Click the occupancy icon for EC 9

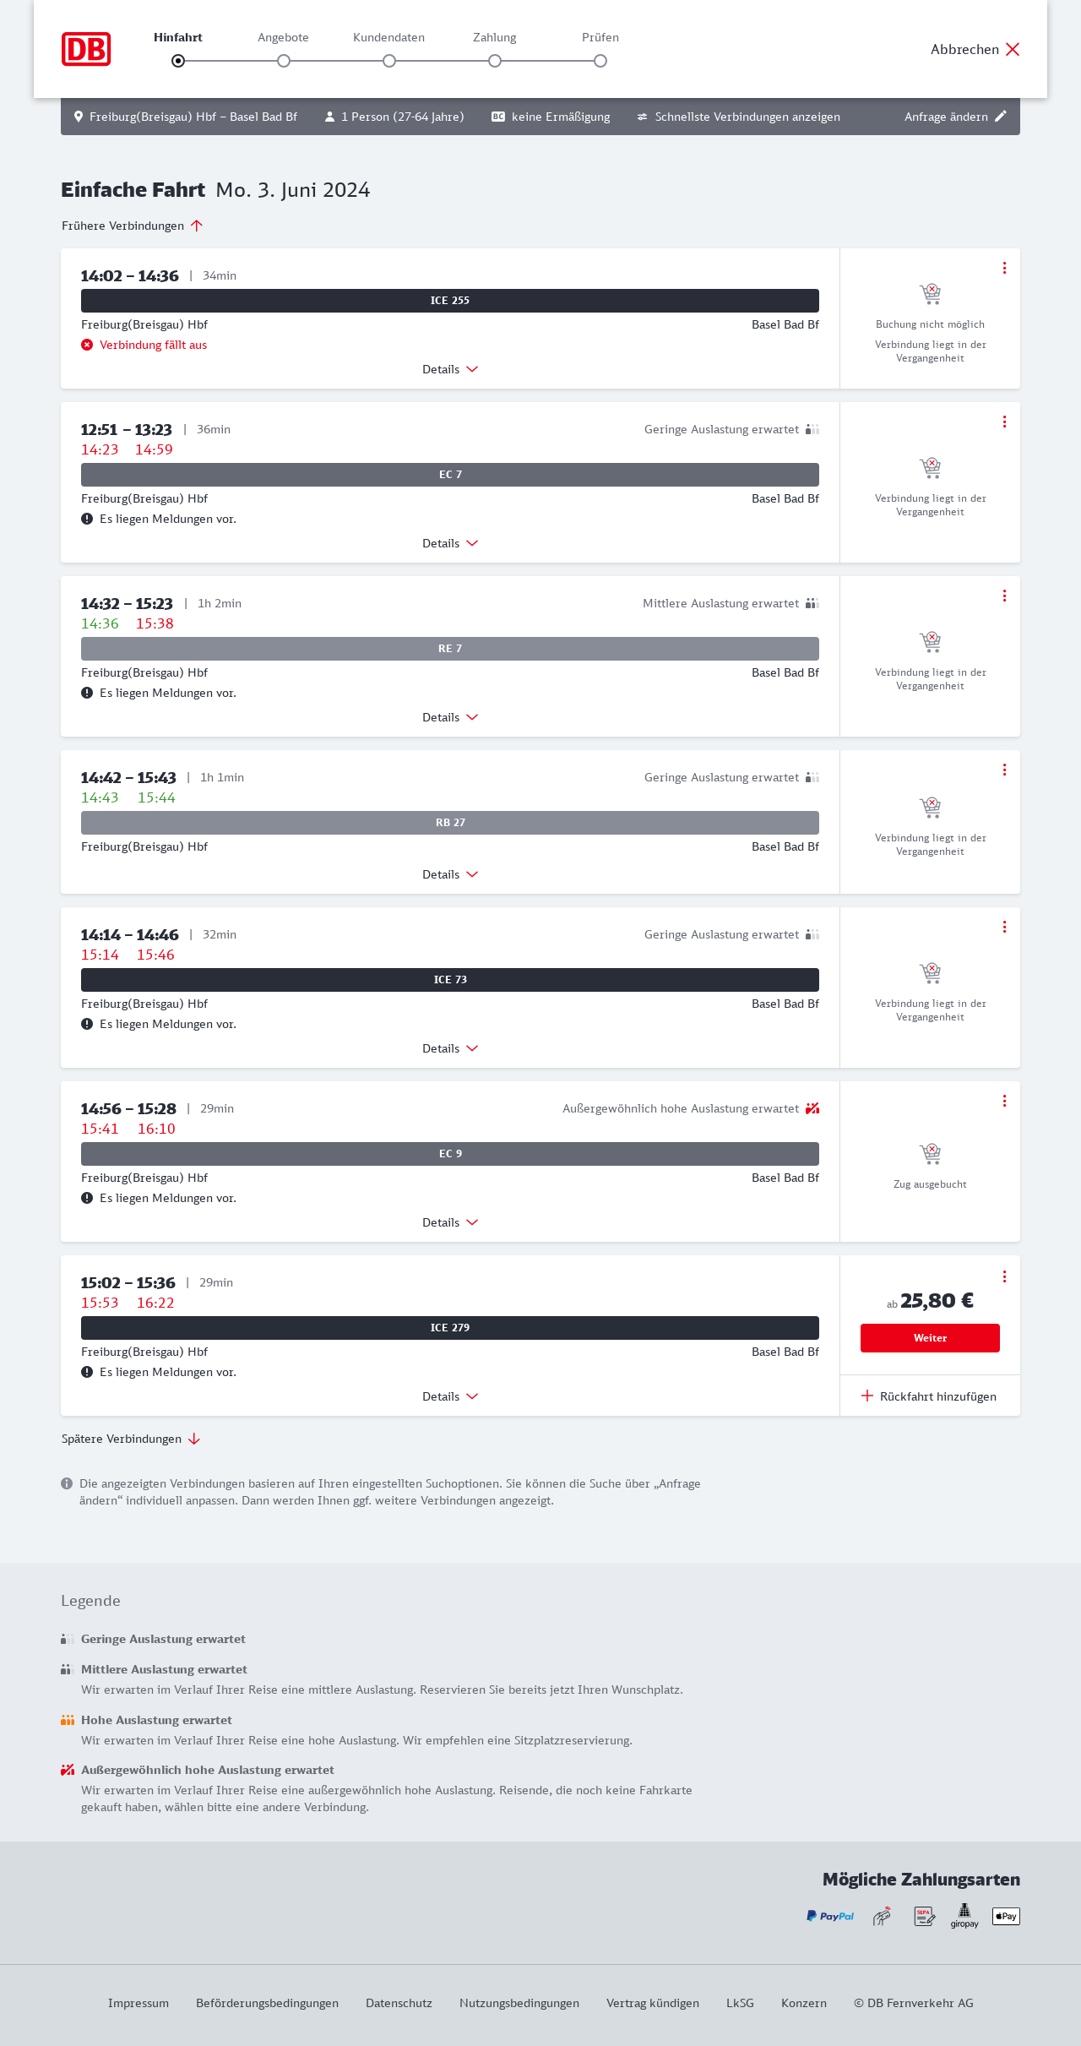[812, 1108]
